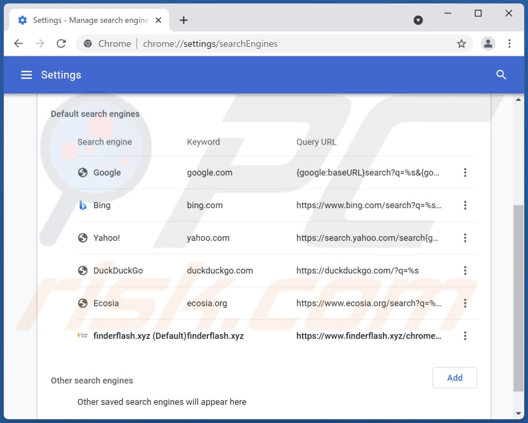
Task: Click finderflash.xyz (Default) entry name
Action: [x=140, y=336]
